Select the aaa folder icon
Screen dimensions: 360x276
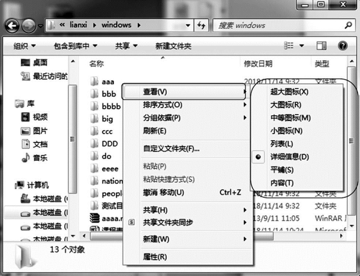pos(94,82)
